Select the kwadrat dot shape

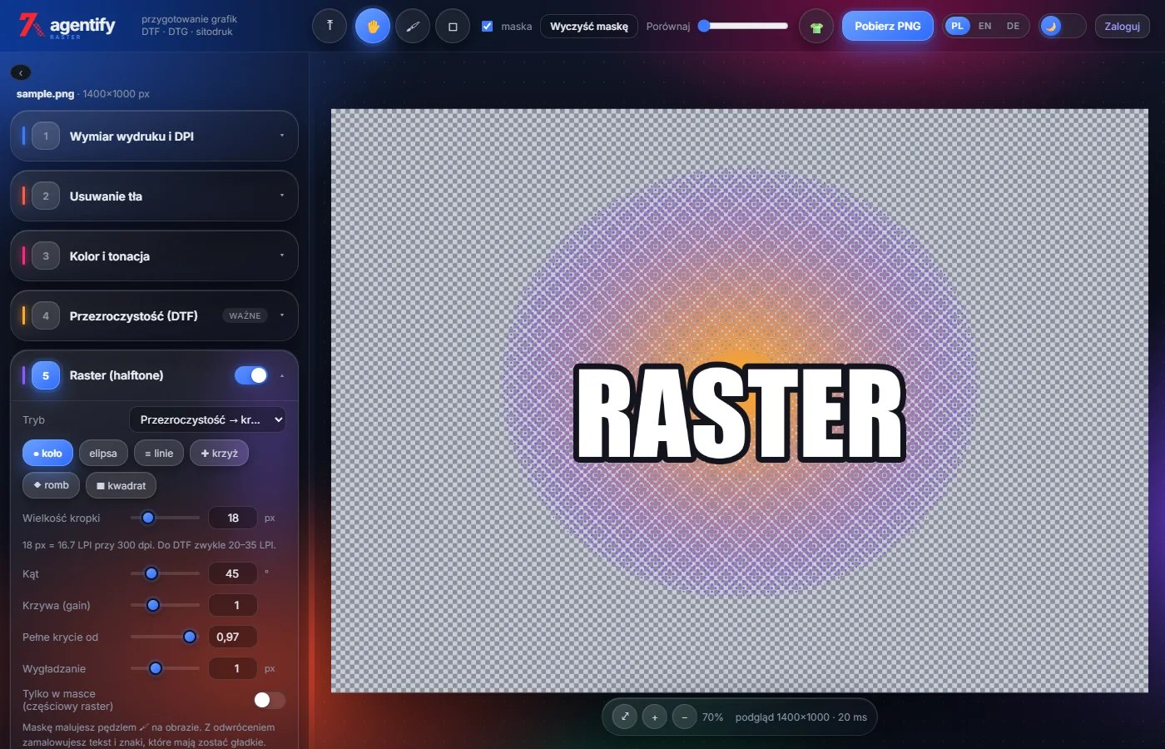[x=121, y=485]
